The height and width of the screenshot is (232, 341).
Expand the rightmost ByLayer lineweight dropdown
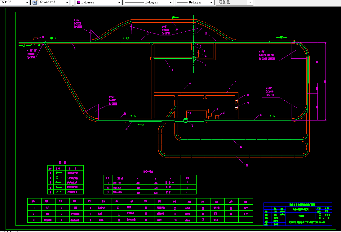[x=211, y=2]
